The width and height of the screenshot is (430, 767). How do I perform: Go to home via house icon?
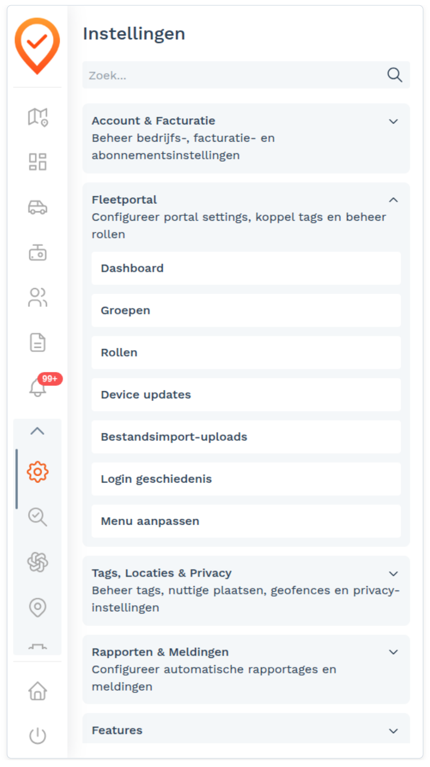pyautogui.click(x=38, y=691)
